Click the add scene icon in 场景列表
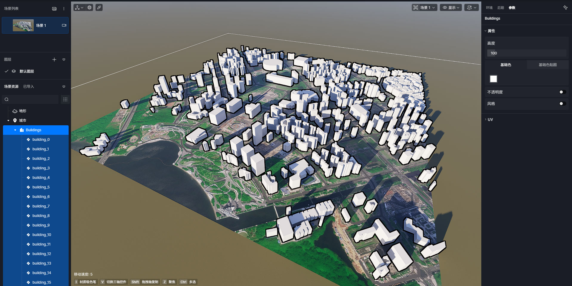Viewport: 572px width, 286px height. (54, 9)
